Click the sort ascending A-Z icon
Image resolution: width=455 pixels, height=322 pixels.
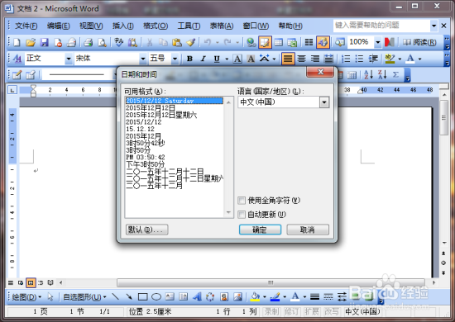[368, 74]
